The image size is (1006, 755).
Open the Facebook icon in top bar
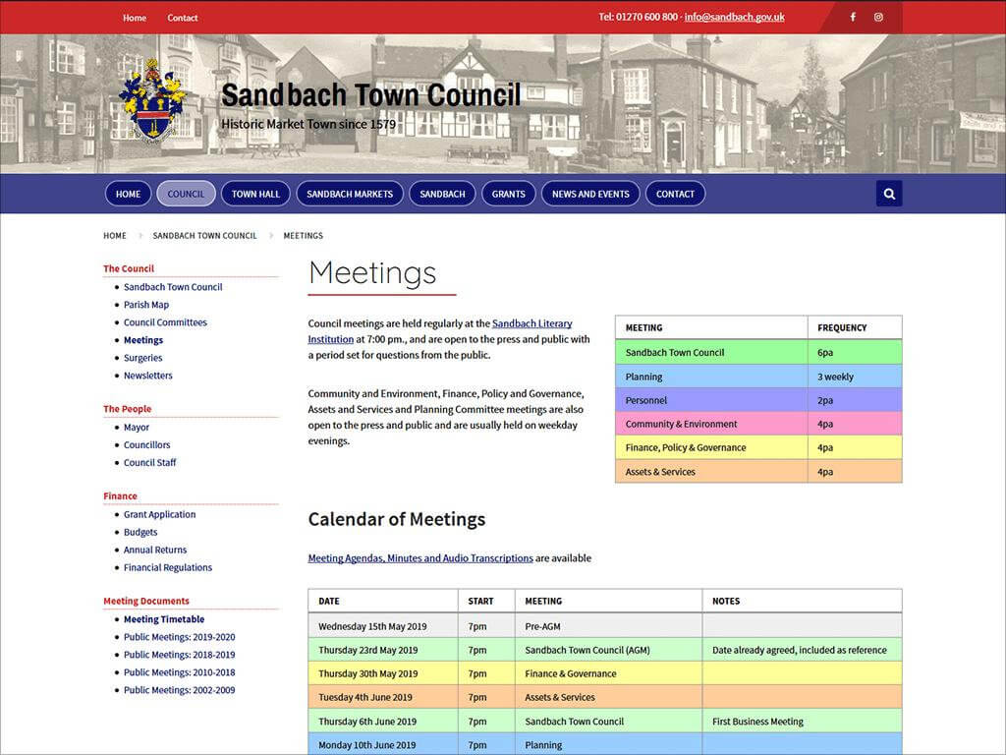tap(853, 18)
